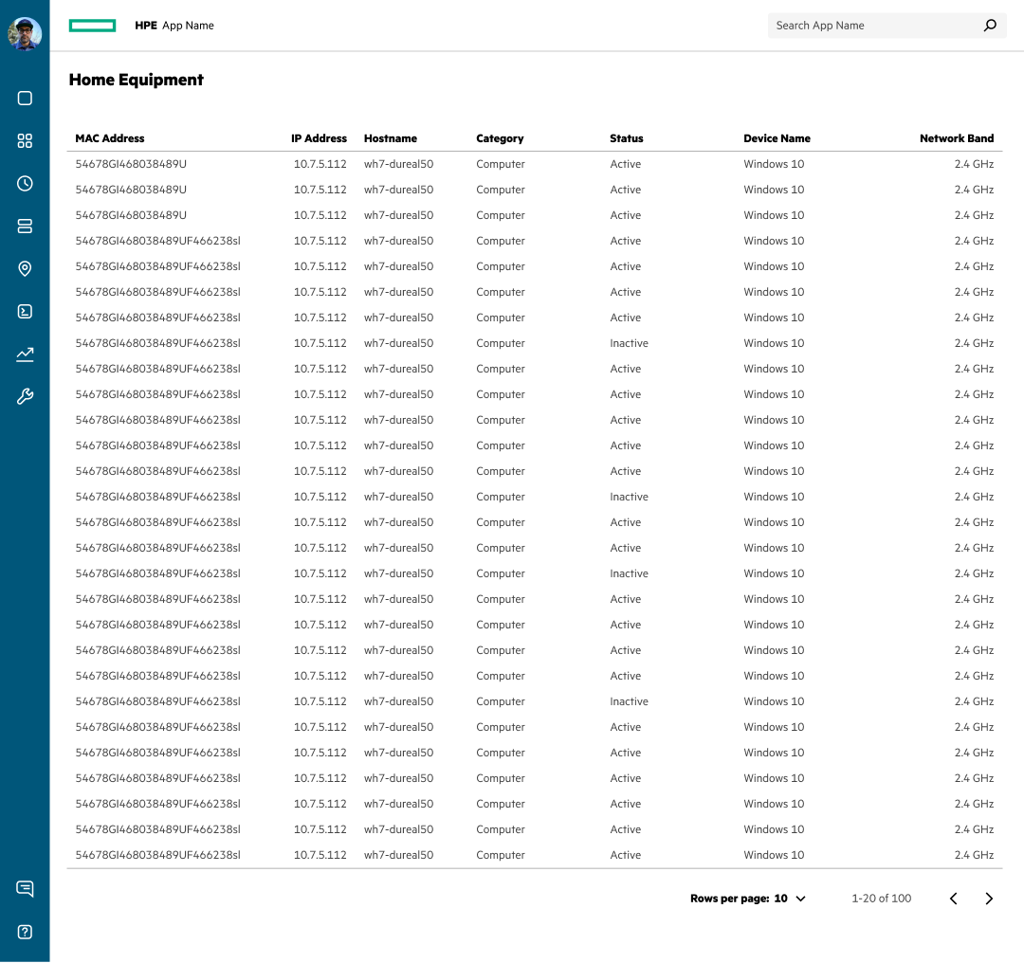Screen dimensions: 1024x963
Task: Open the four-squares apps grid icon
Action: point(25,141)
